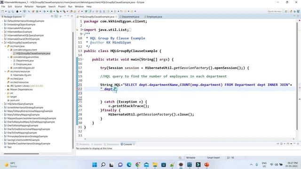Click the Eclipse icon in taskbar

point(181,165)
